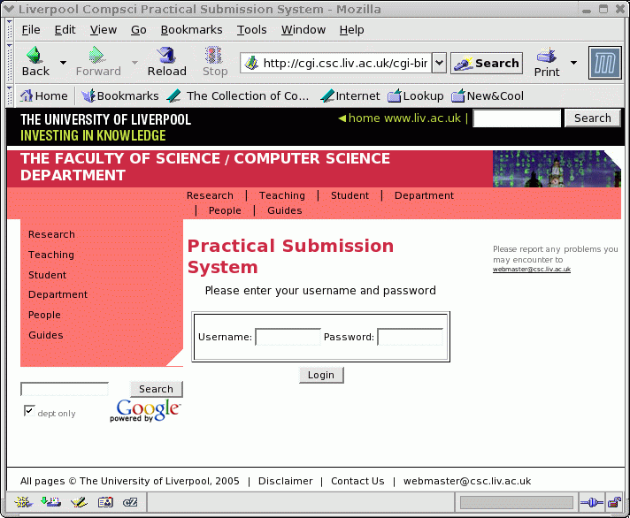This screenshot has height=518, width=630.
Task: Click the page bookmark icon beside URL
Action: tap(251, 63)
